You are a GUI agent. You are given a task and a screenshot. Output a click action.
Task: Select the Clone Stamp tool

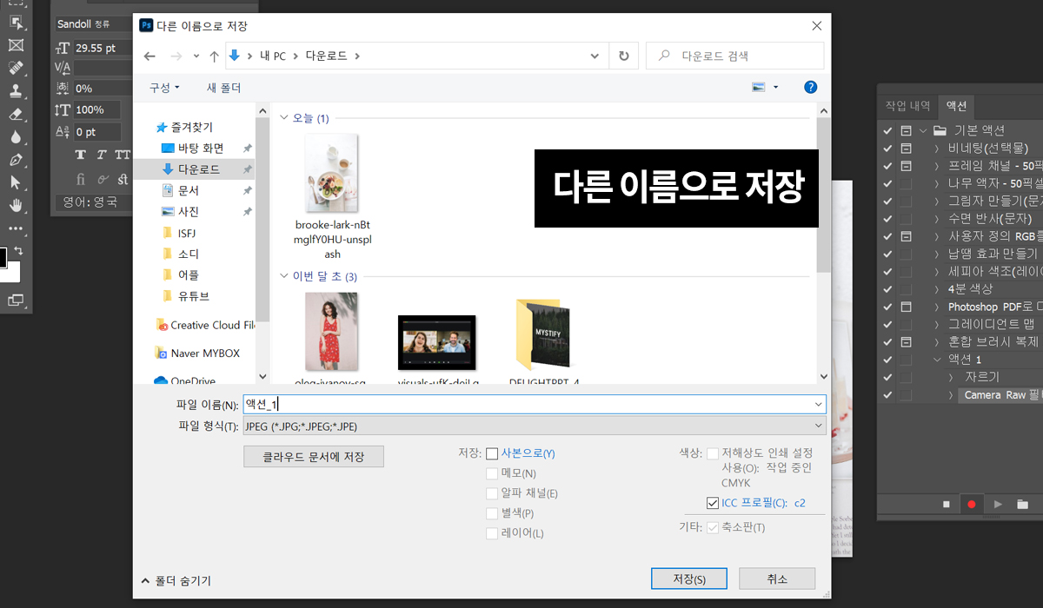(x=16, y=90)
